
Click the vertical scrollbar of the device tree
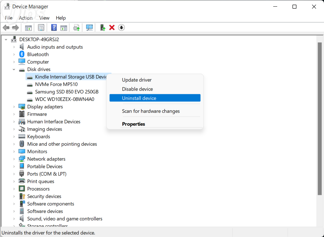coord(320,116)
